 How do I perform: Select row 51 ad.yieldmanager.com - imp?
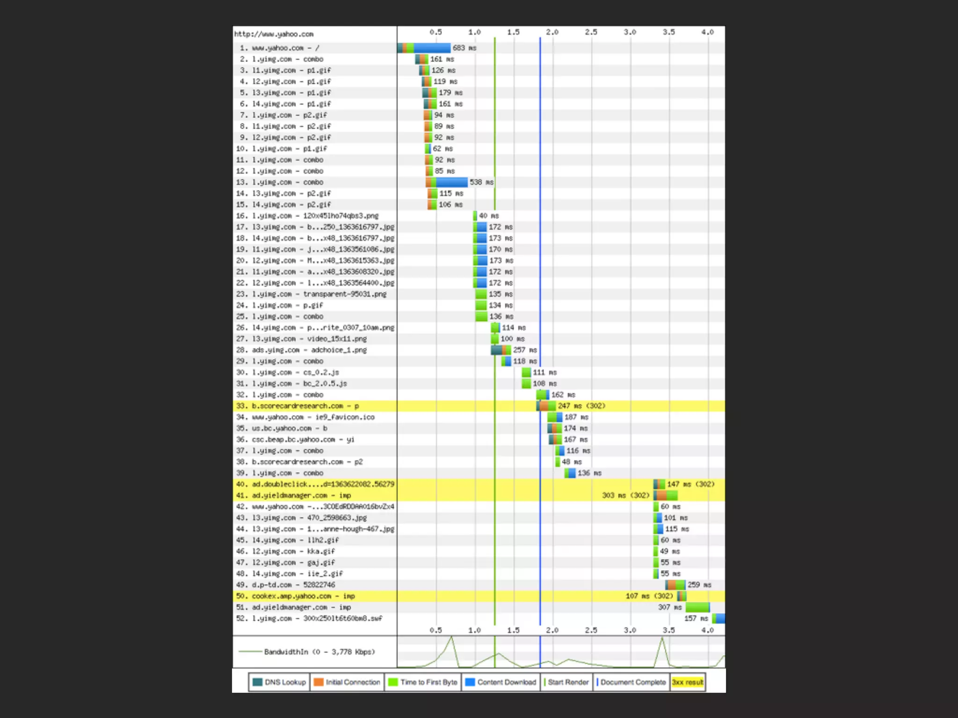(x=479, y=607)
